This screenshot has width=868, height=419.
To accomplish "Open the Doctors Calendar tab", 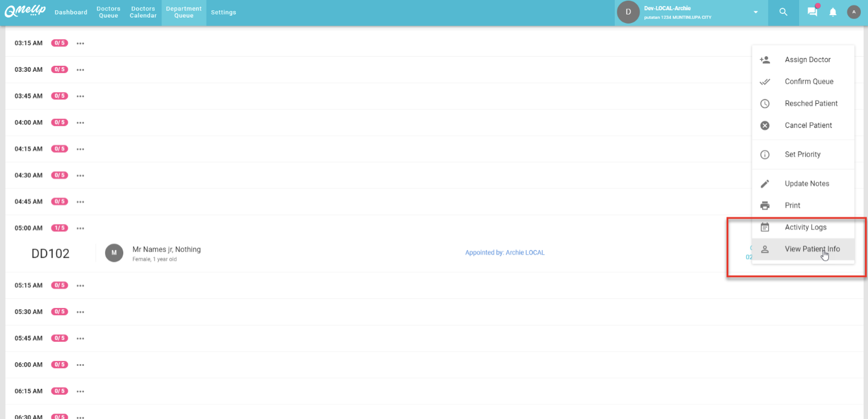I will (143, 12).
